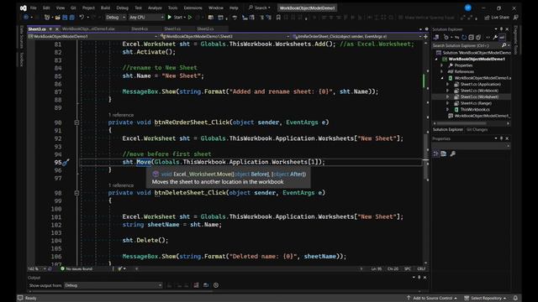Click the user account avatar

(467, 8)
